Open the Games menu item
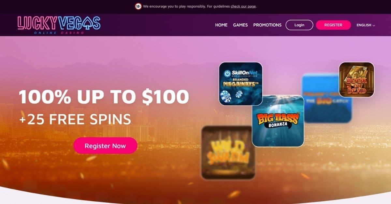The image size is (391, 204). [240, 25]
